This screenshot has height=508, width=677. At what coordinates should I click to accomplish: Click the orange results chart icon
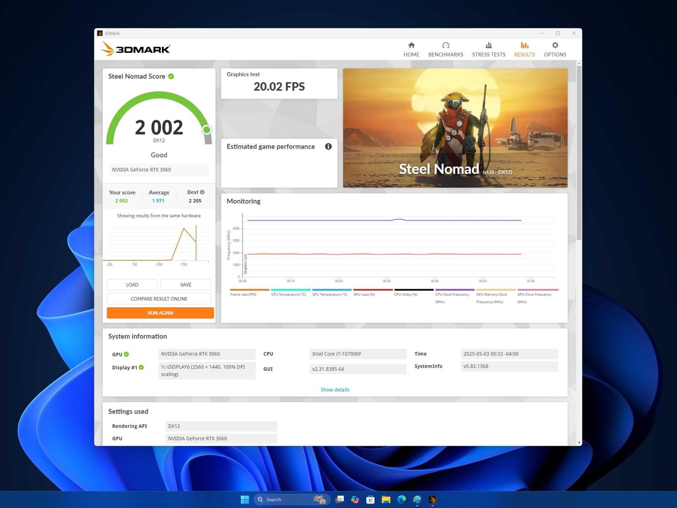tap(524, 45)
